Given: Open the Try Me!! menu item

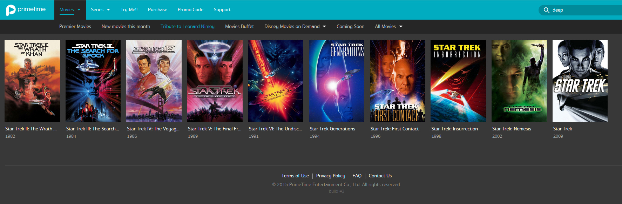Looking at the screenshot, I should click(129, 10).
